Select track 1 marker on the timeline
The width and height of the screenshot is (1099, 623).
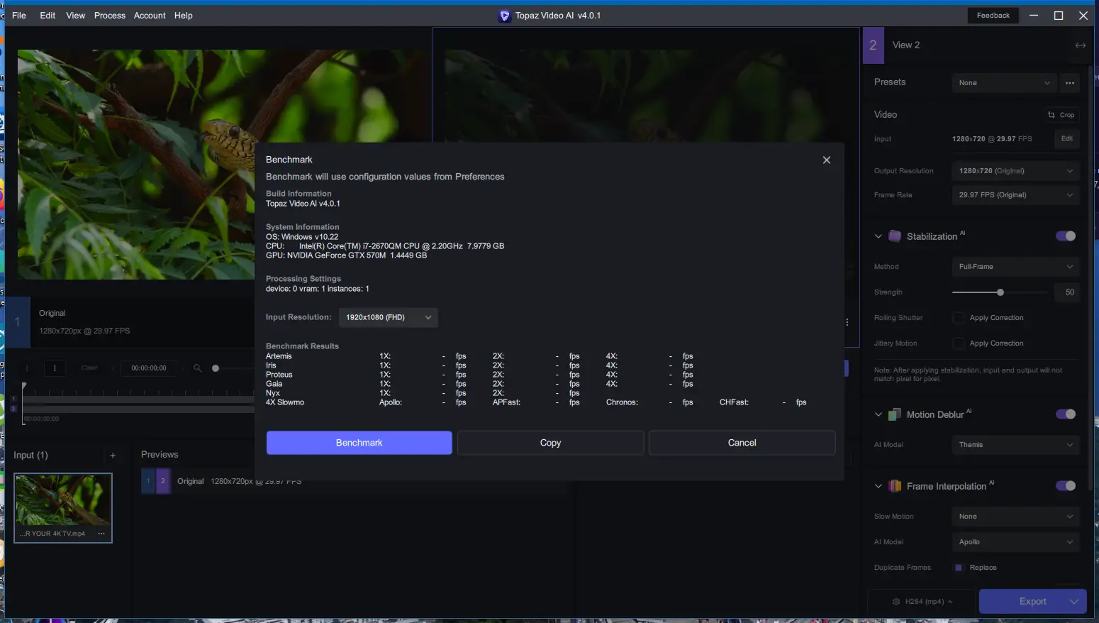click(13, 399)
